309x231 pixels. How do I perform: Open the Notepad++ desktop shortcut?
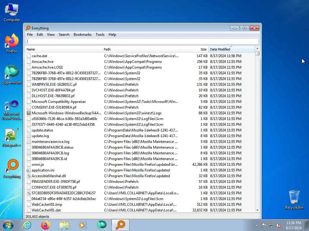click(x=12, y=137)
